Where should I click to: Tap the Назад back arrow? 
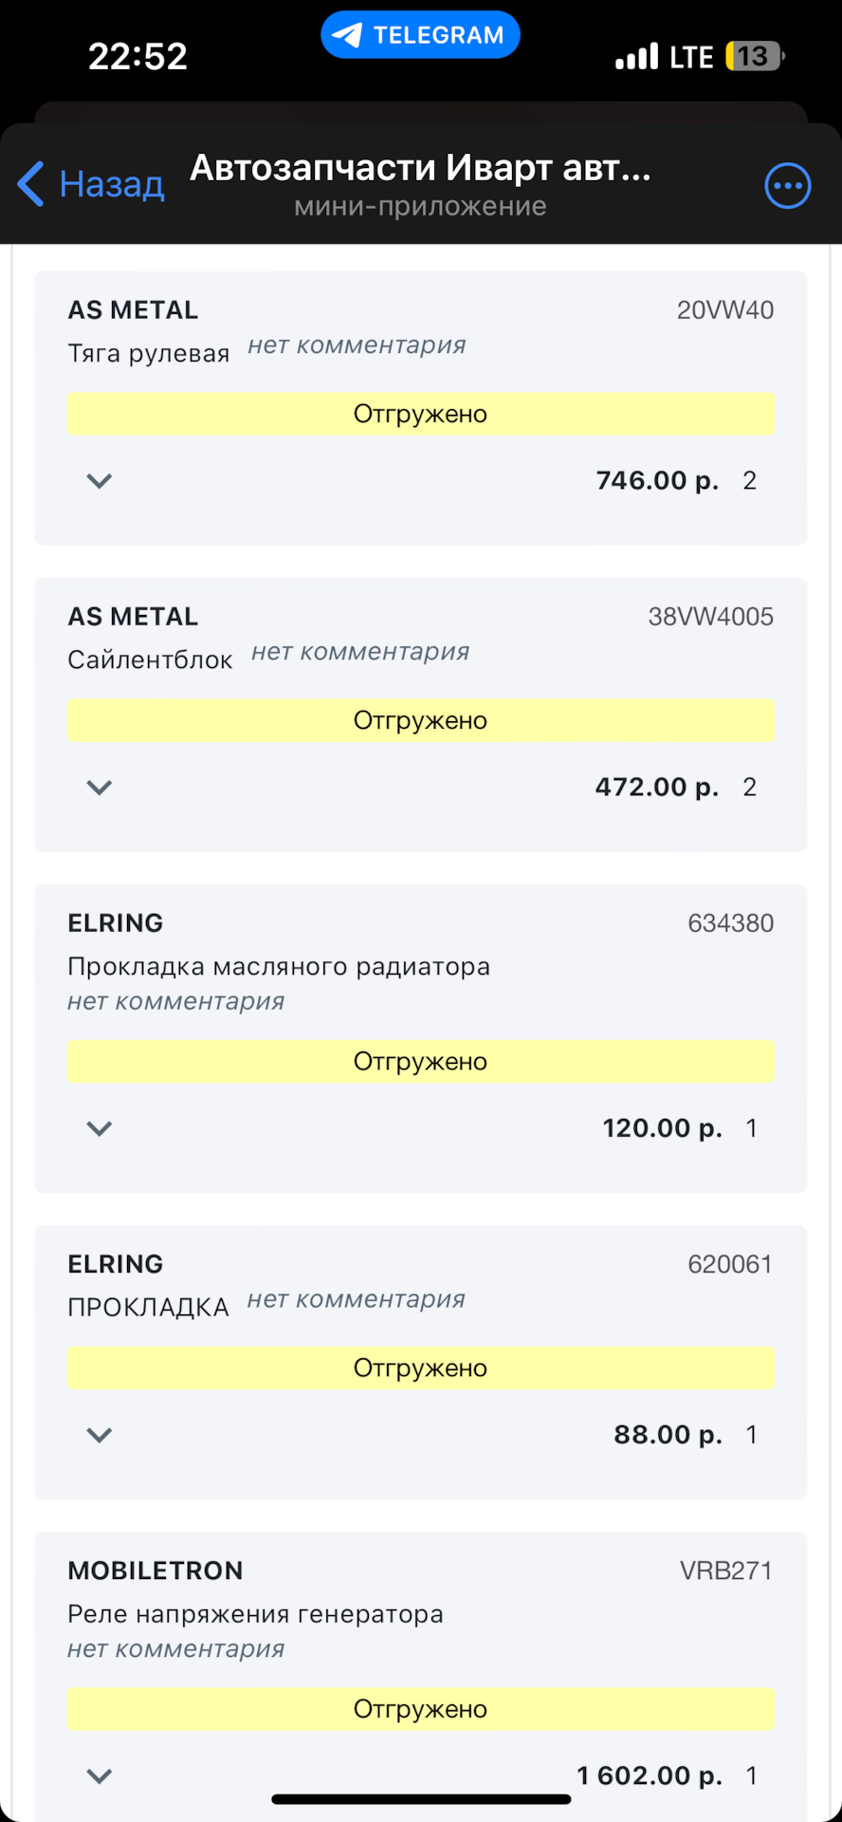pyautogui.click(x=32, y=184)
